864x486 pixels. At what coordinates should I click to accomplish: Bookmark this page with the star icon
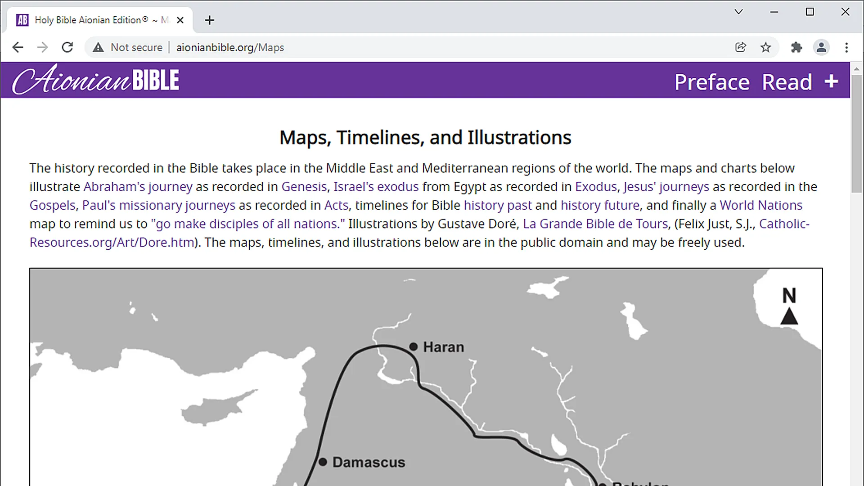[x=765, y=47]
